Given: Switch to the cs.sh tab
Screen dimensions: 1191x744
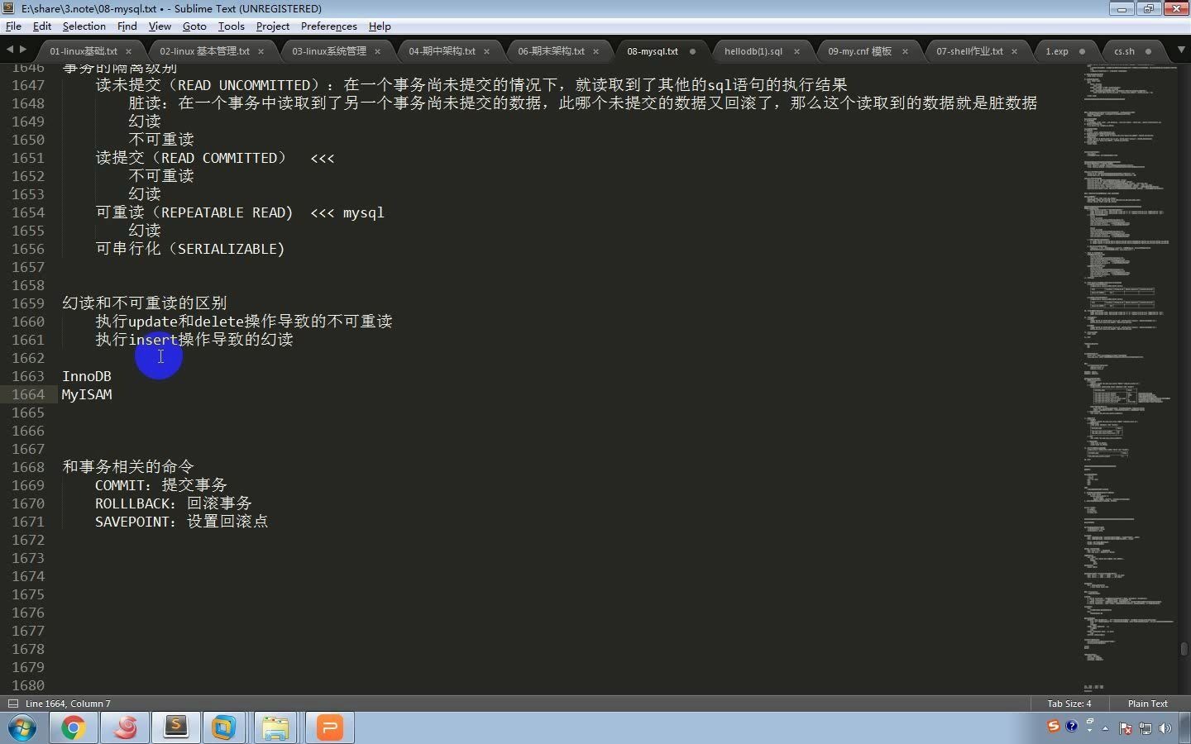Looking at the screenshot, I should [x=1124, y=51].
